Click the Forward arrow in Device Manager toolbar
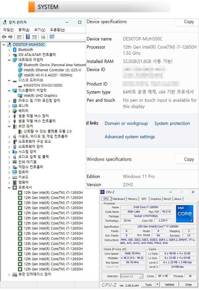 pyautogui.click(x=11, y=37)
